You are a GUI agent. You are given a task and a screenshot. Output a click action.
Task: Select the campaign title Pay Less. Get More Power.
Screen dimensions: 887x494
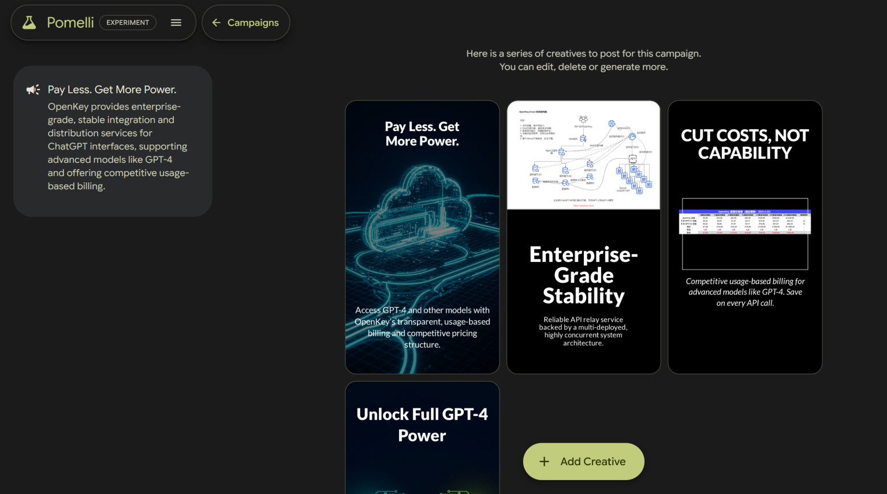(x=112, y=89)
